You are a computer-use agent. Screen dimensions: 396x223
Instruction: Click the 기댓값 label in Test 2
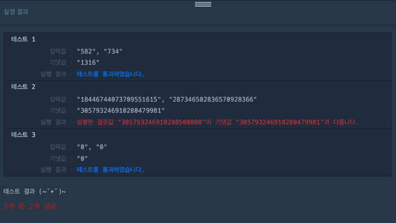(x=58, y=111)
